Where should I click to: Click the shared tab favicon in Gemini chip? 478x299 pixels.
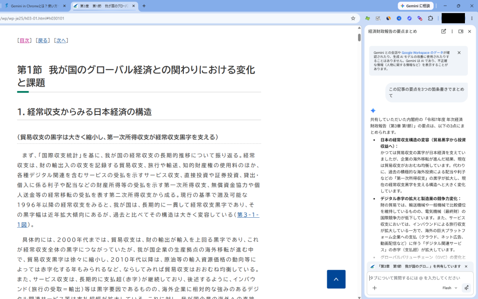pyautogui.click(x=372, y=266)
